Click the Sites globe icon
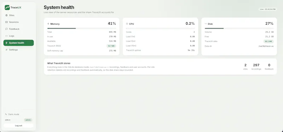Screen dimensions: 283x132 tap(6, 15)
